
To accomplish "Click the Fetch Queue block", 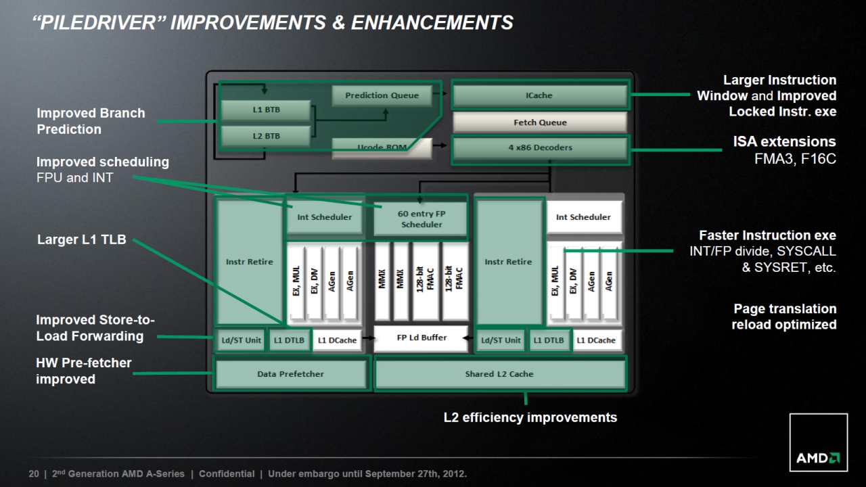I will (539, 122).
